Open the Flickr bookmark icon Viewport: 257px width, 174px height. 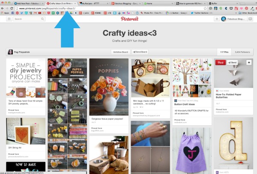124,13
